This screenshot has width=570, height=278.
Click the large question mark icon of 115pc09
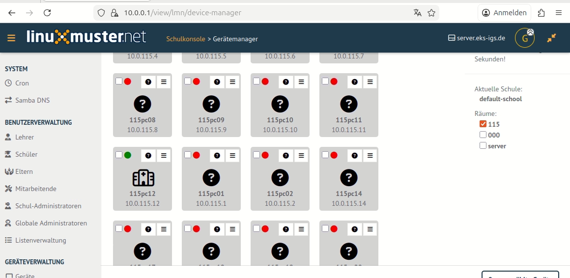211,104
